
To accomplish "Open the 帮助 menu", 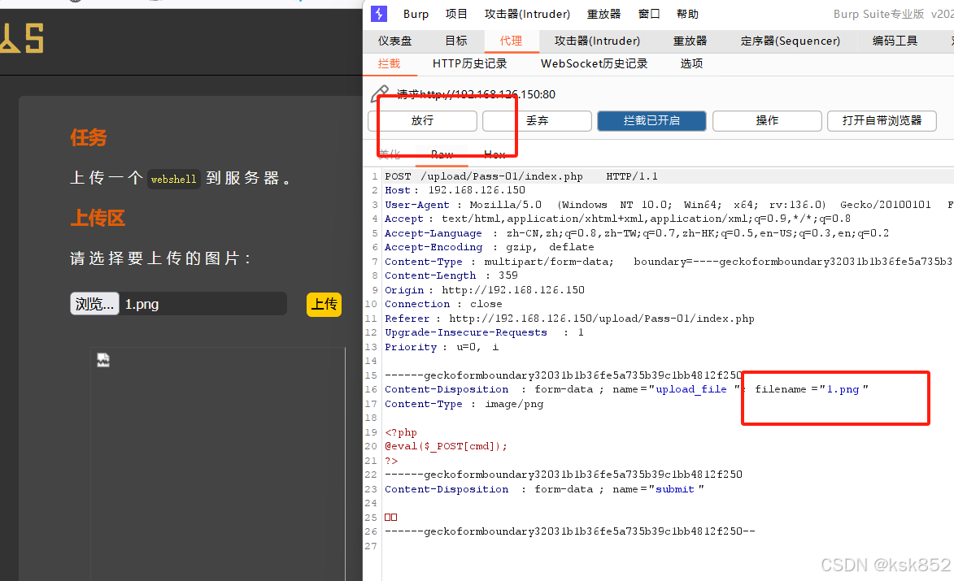I will pos(687,14).
